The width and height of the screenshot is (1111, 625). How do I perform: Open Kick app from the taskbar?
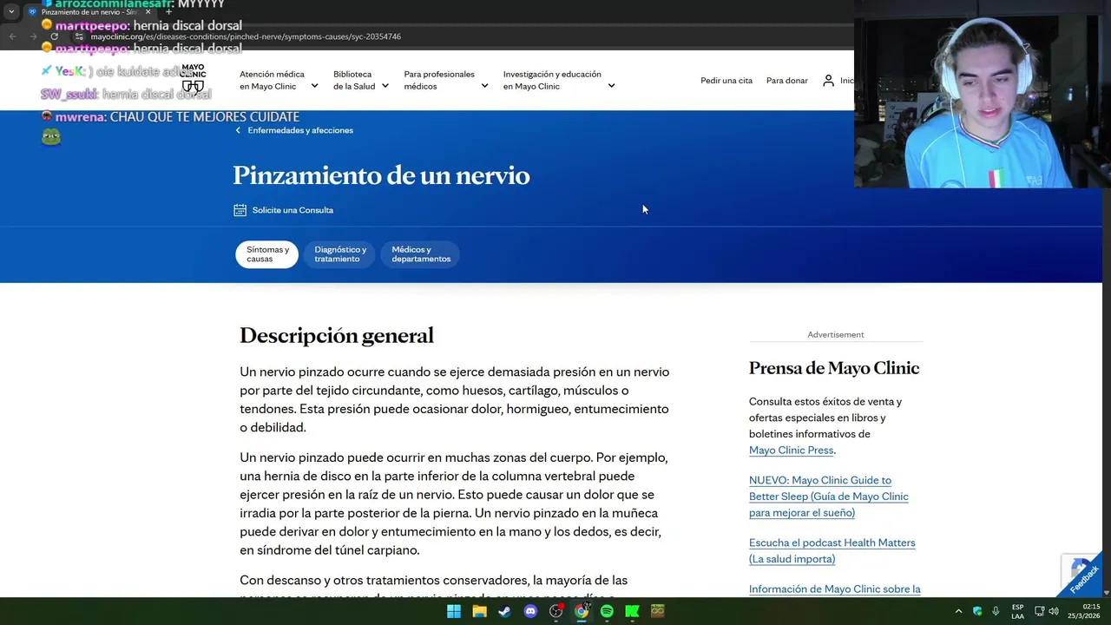(x=632, y=611)
